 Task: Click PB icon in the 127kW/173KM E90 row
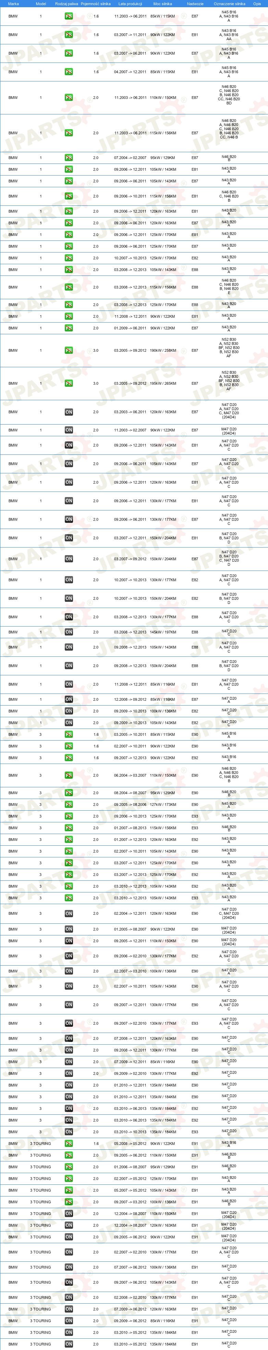tap(69, 805)
